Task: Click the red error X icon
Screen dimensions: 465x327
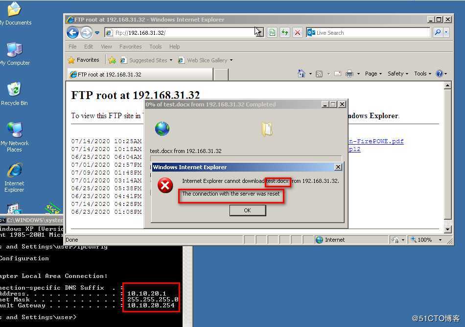Action: [x=165, y=185]
